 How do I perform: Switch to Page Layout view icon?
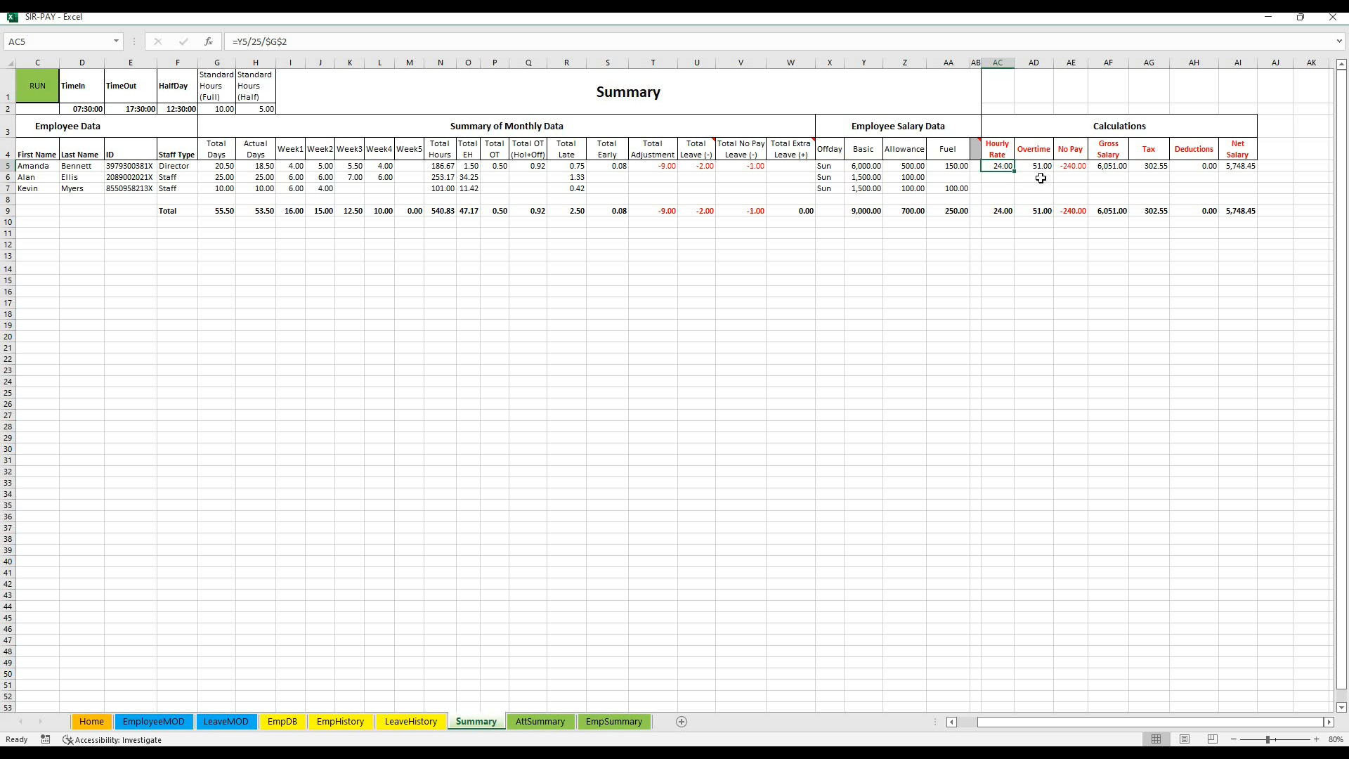pos(1185,739)
